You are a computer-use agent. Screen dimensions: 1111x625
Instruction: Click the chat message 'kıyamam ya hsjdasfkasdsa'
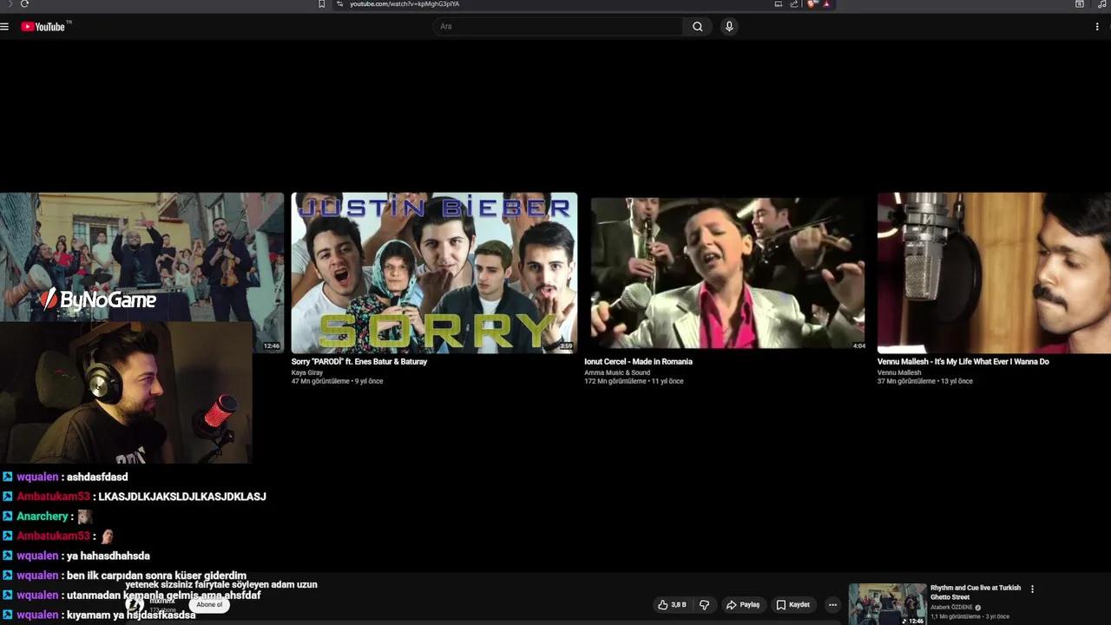pos(131,615)
